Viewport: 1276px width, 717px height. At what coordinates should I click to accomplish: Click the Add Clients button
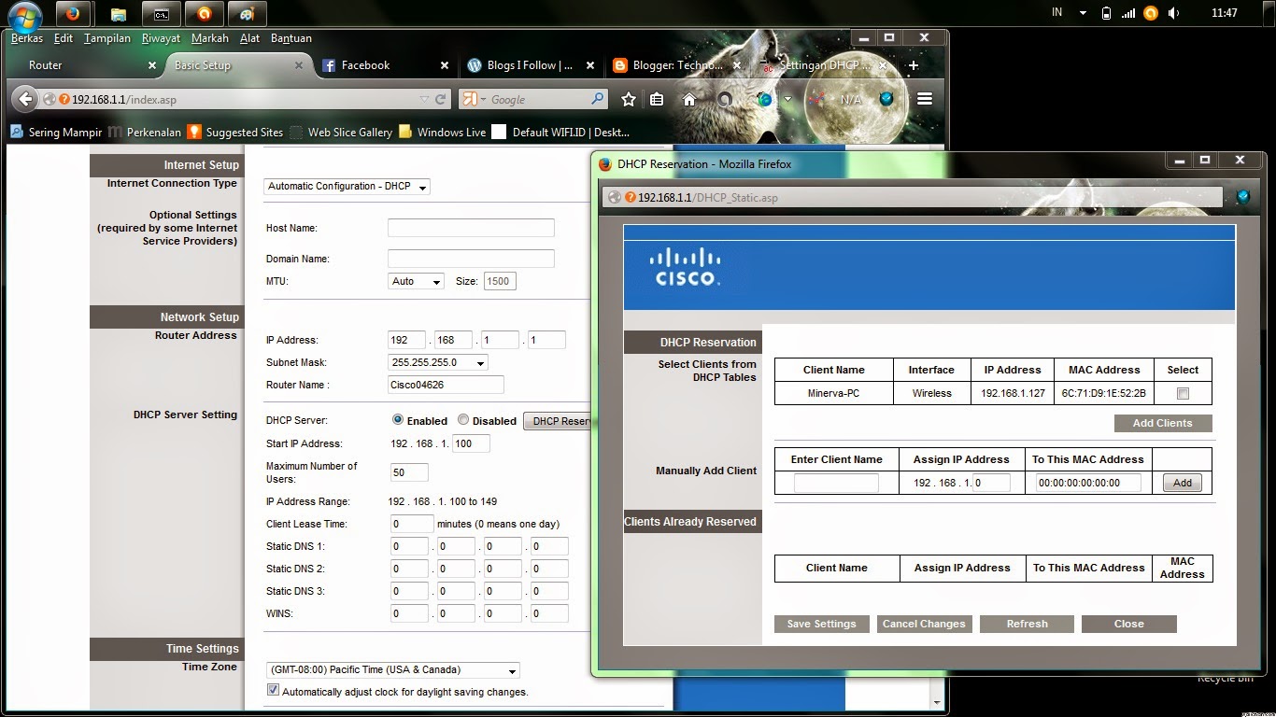tap(1163, 423)
